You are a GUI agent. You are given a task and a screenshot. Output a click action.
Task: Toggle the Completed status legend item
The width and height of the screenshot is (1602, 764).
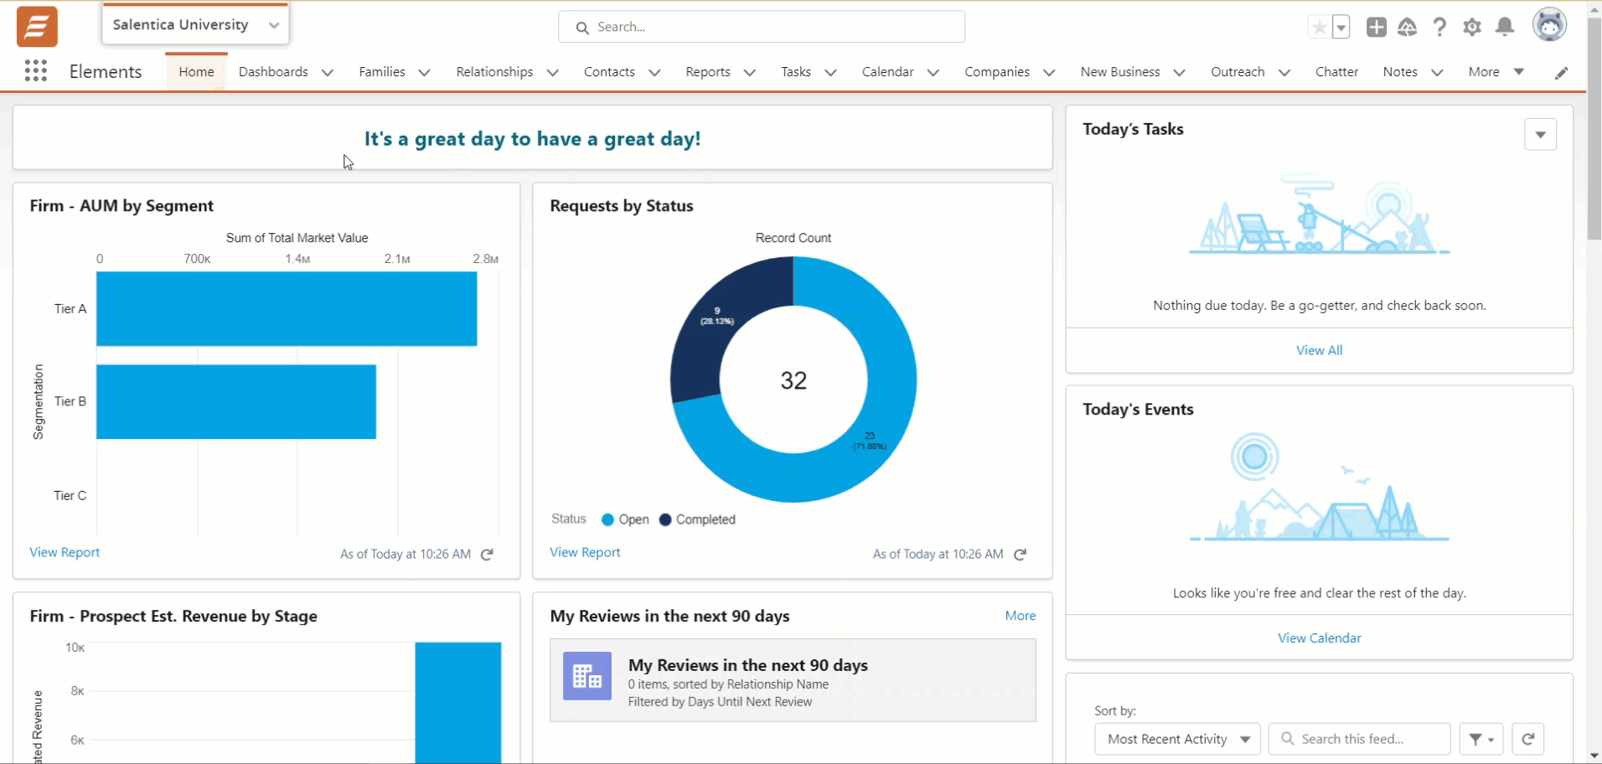coord(697,519)
